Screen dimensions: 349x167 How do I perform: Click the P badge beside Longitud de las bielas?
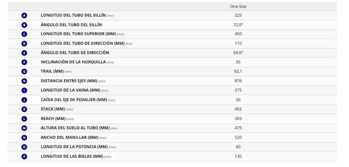click(x=24, y=156)
